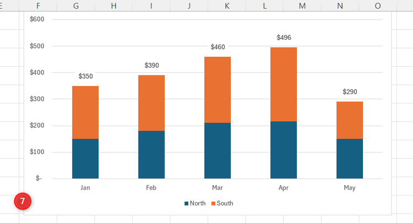Select the Apr North blue bar segment
The width and height of the screenshot is (413, 223).
pyautogui.click(x=284, y=150)
